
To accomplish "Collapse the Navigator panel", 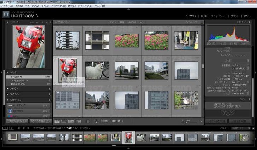I will pyautogui.click(x=7, y=22).
